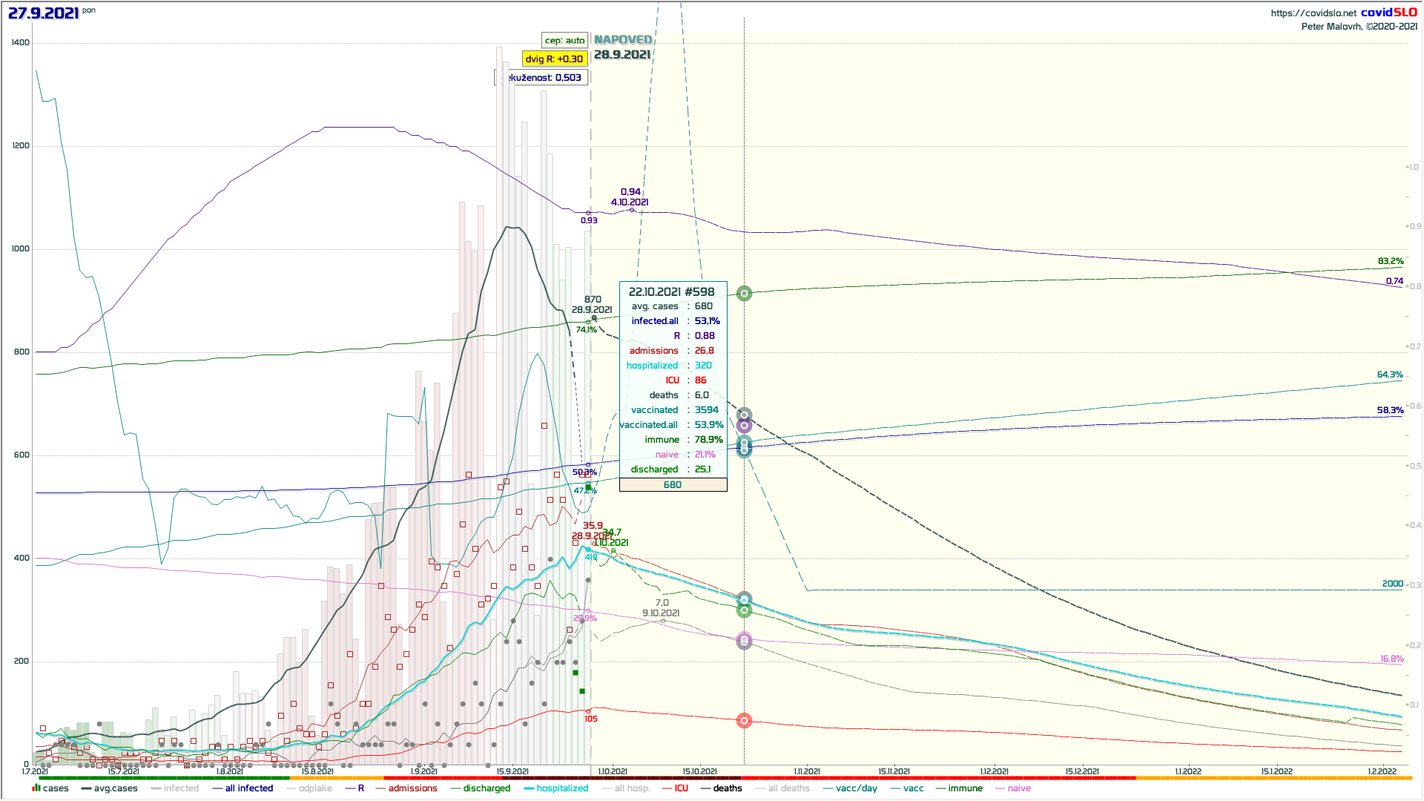
Task: Click the 680 value bar in tooltip
Action: click(673, 485)
